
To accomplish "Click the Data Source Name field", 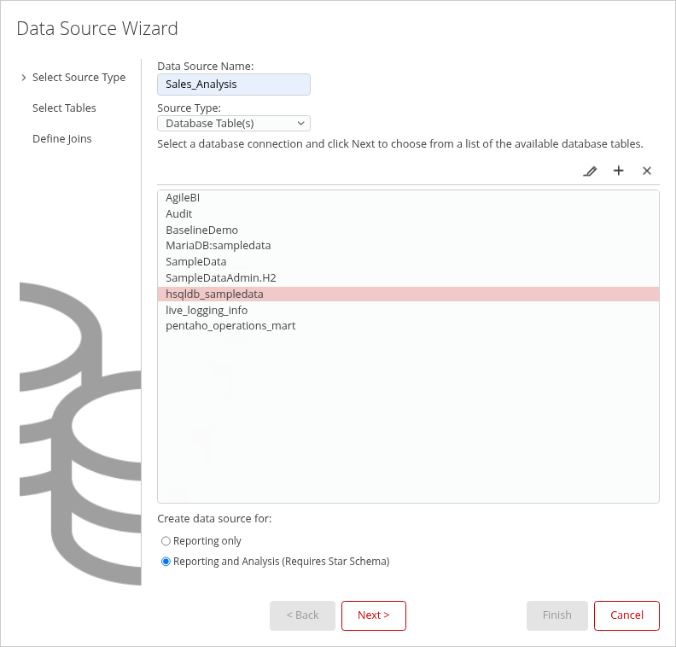I will click(x=234, y=85).
